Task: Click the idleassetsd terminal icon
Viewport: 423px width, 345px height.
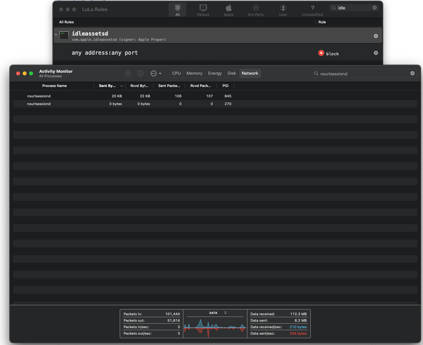Action: 64,35
